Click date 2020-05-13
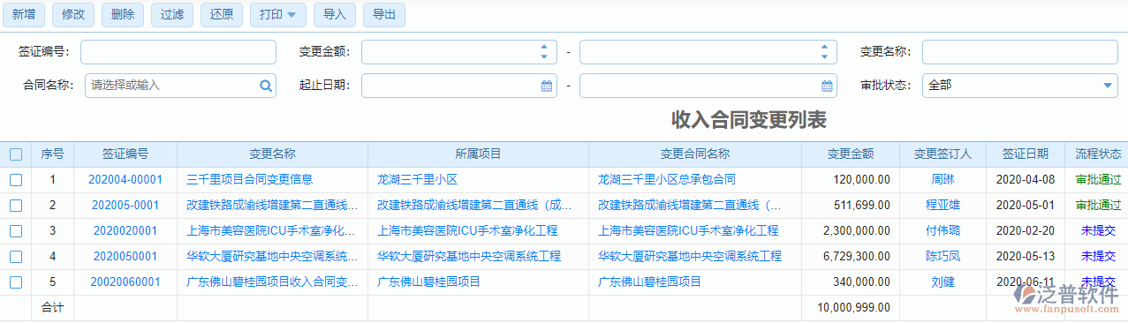Viewport: 1128px width, 323px height. click(x=1026, y=257)
